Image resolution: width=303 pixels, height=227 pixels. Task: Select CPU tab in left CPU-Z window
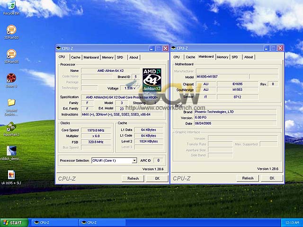pyautogui.click(x=62, y=57)
